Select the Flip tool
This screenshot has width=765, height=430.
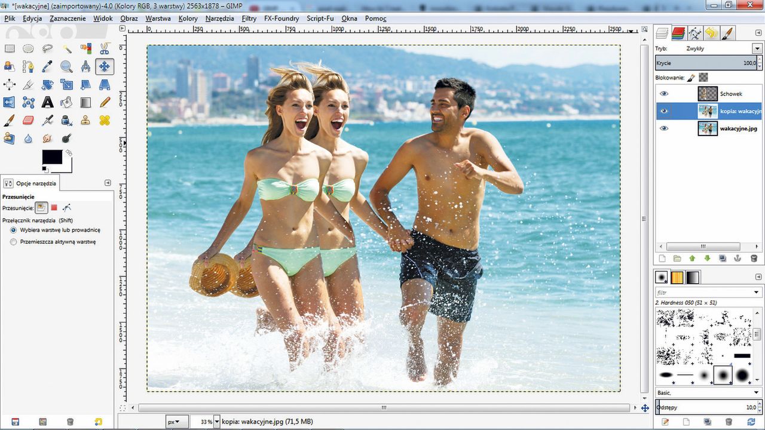[x=10, y=102]
